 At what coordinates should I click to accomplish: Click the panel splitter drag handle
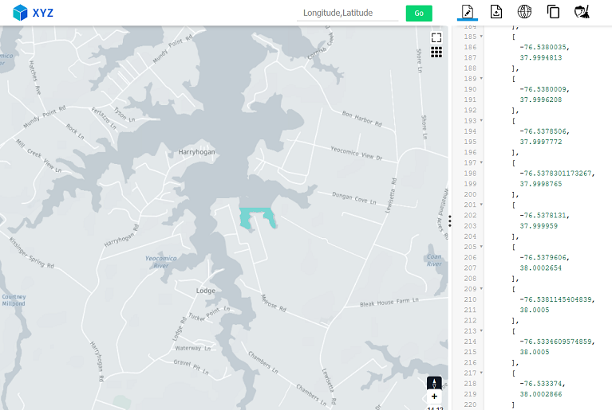450,221
